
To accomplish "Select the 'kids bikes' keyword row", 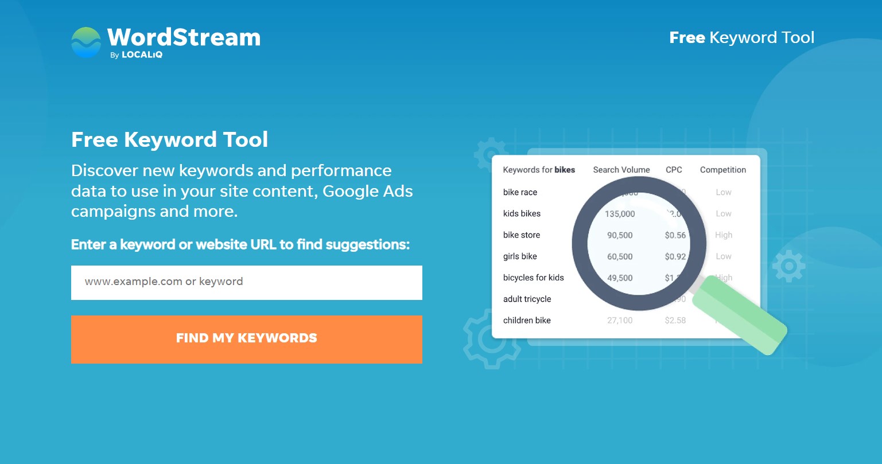I will [x=625, y=213].
